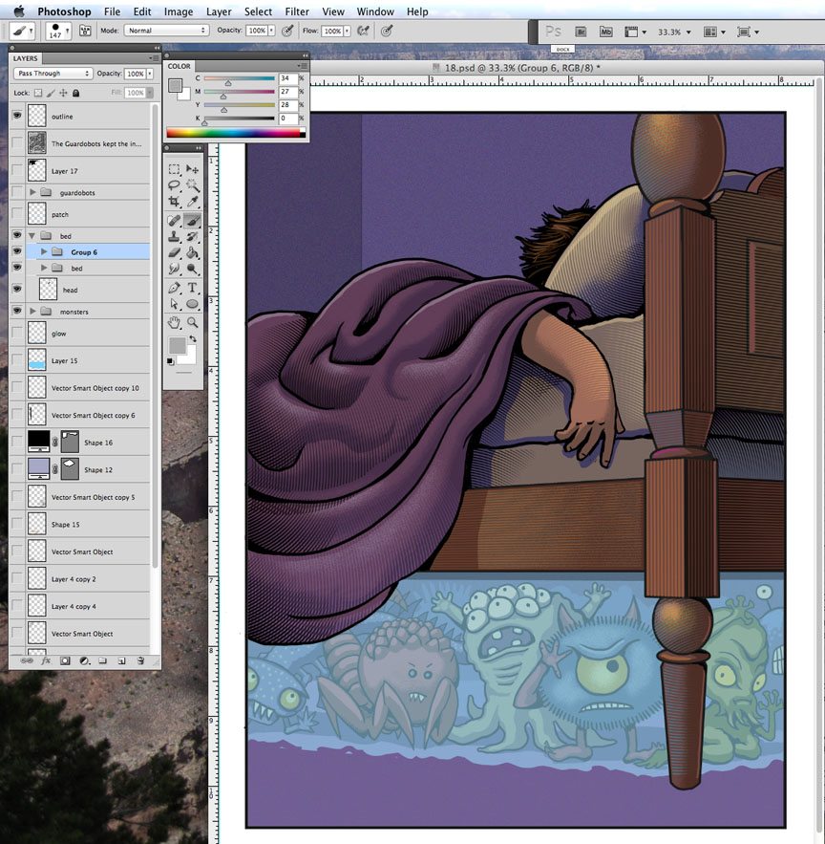Select the Clone Stamp tool
The height and width of the screenshot is (844, 825).
174,236
